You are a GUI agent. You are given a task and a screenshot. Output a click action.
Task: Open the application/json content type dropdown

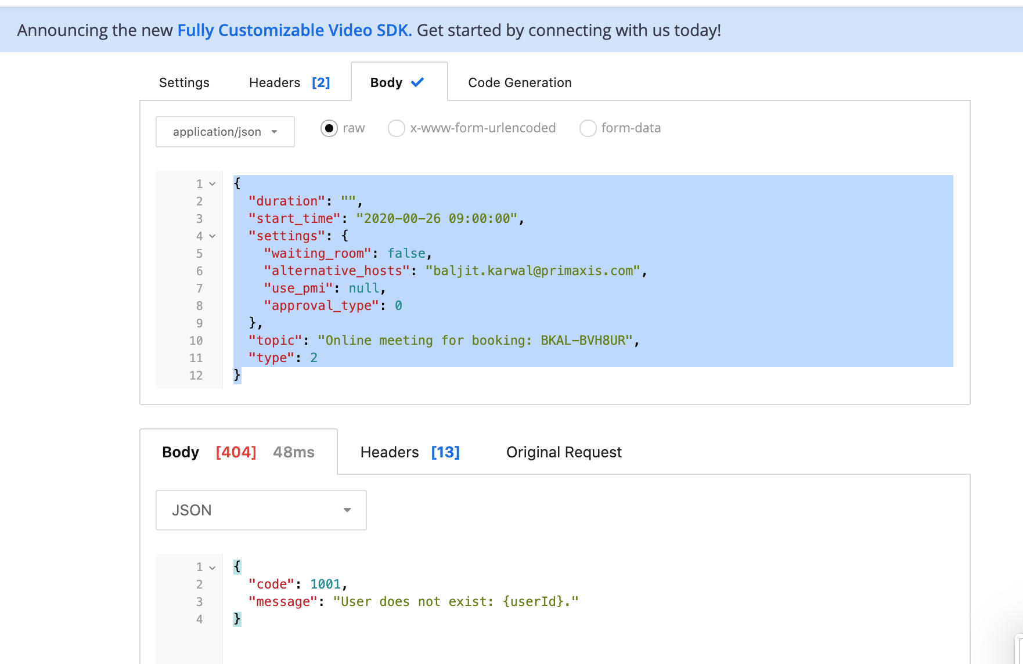(225, 132)
